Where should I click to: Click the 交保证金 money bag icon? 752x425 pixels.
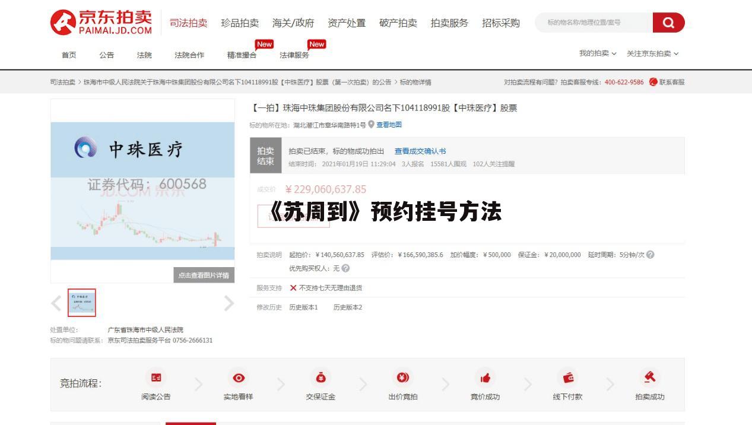click(x=321, y=378)
